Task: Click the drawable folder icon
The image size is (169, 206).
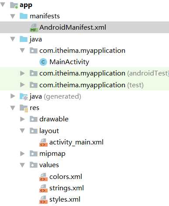Action: (34, 119)
